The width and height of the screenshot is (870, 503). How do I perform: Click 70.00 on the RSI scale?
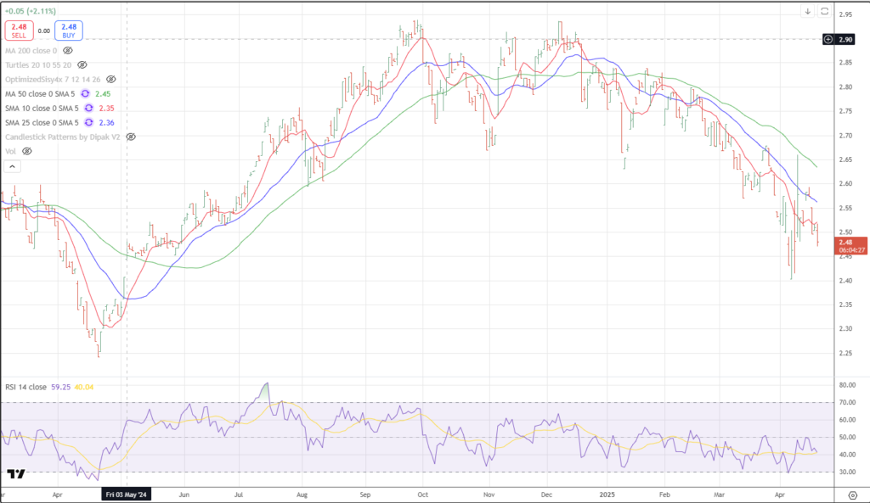click(x=847, y=403)
